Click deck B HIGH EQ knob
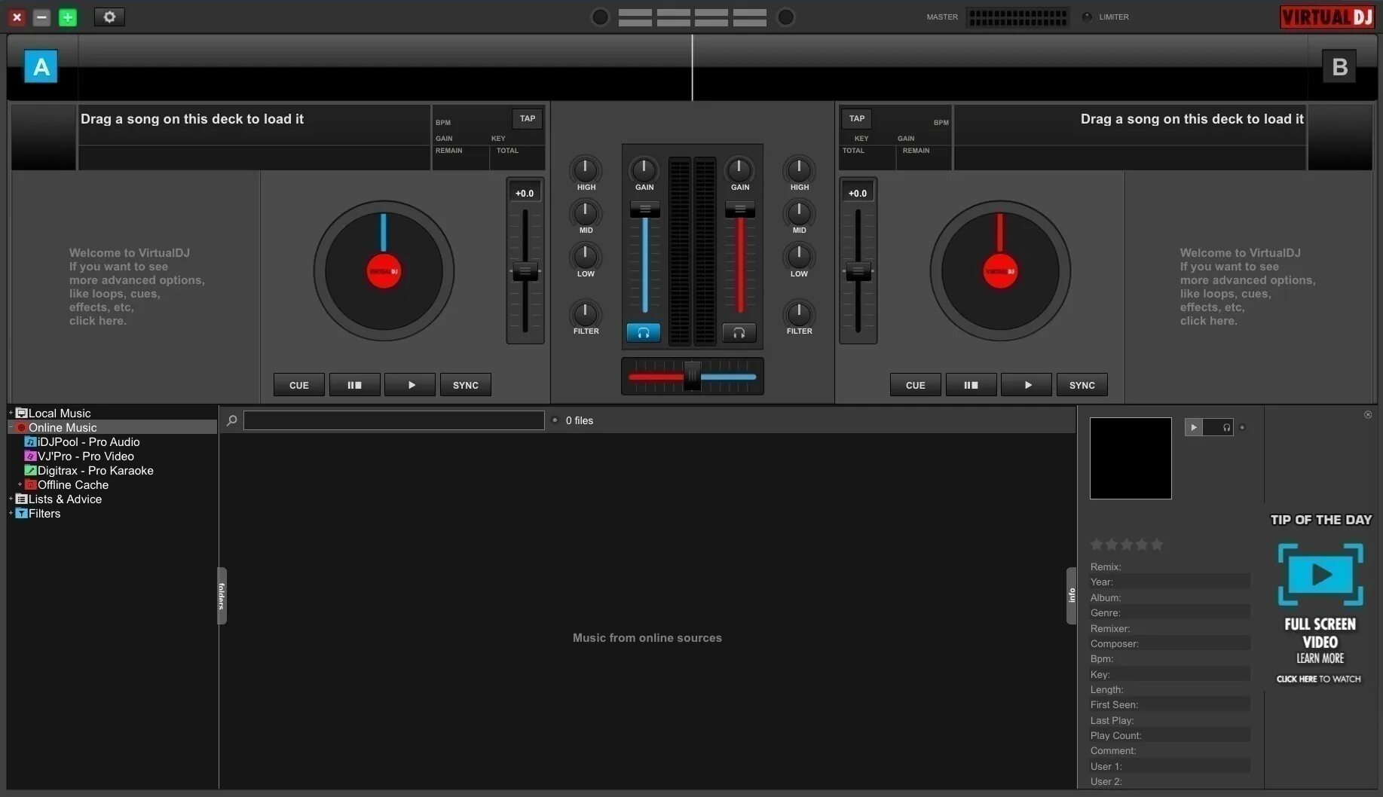 click(799, 169)
